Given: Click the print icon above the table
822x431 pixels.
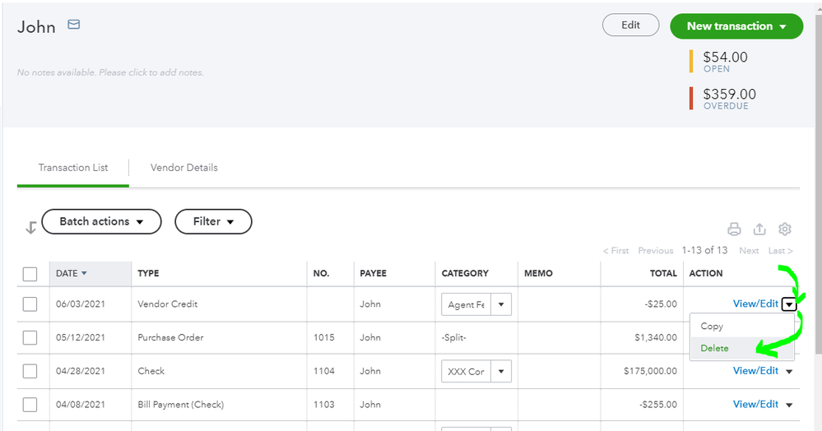Looking at the screenshot, I should tap(734, 229).
